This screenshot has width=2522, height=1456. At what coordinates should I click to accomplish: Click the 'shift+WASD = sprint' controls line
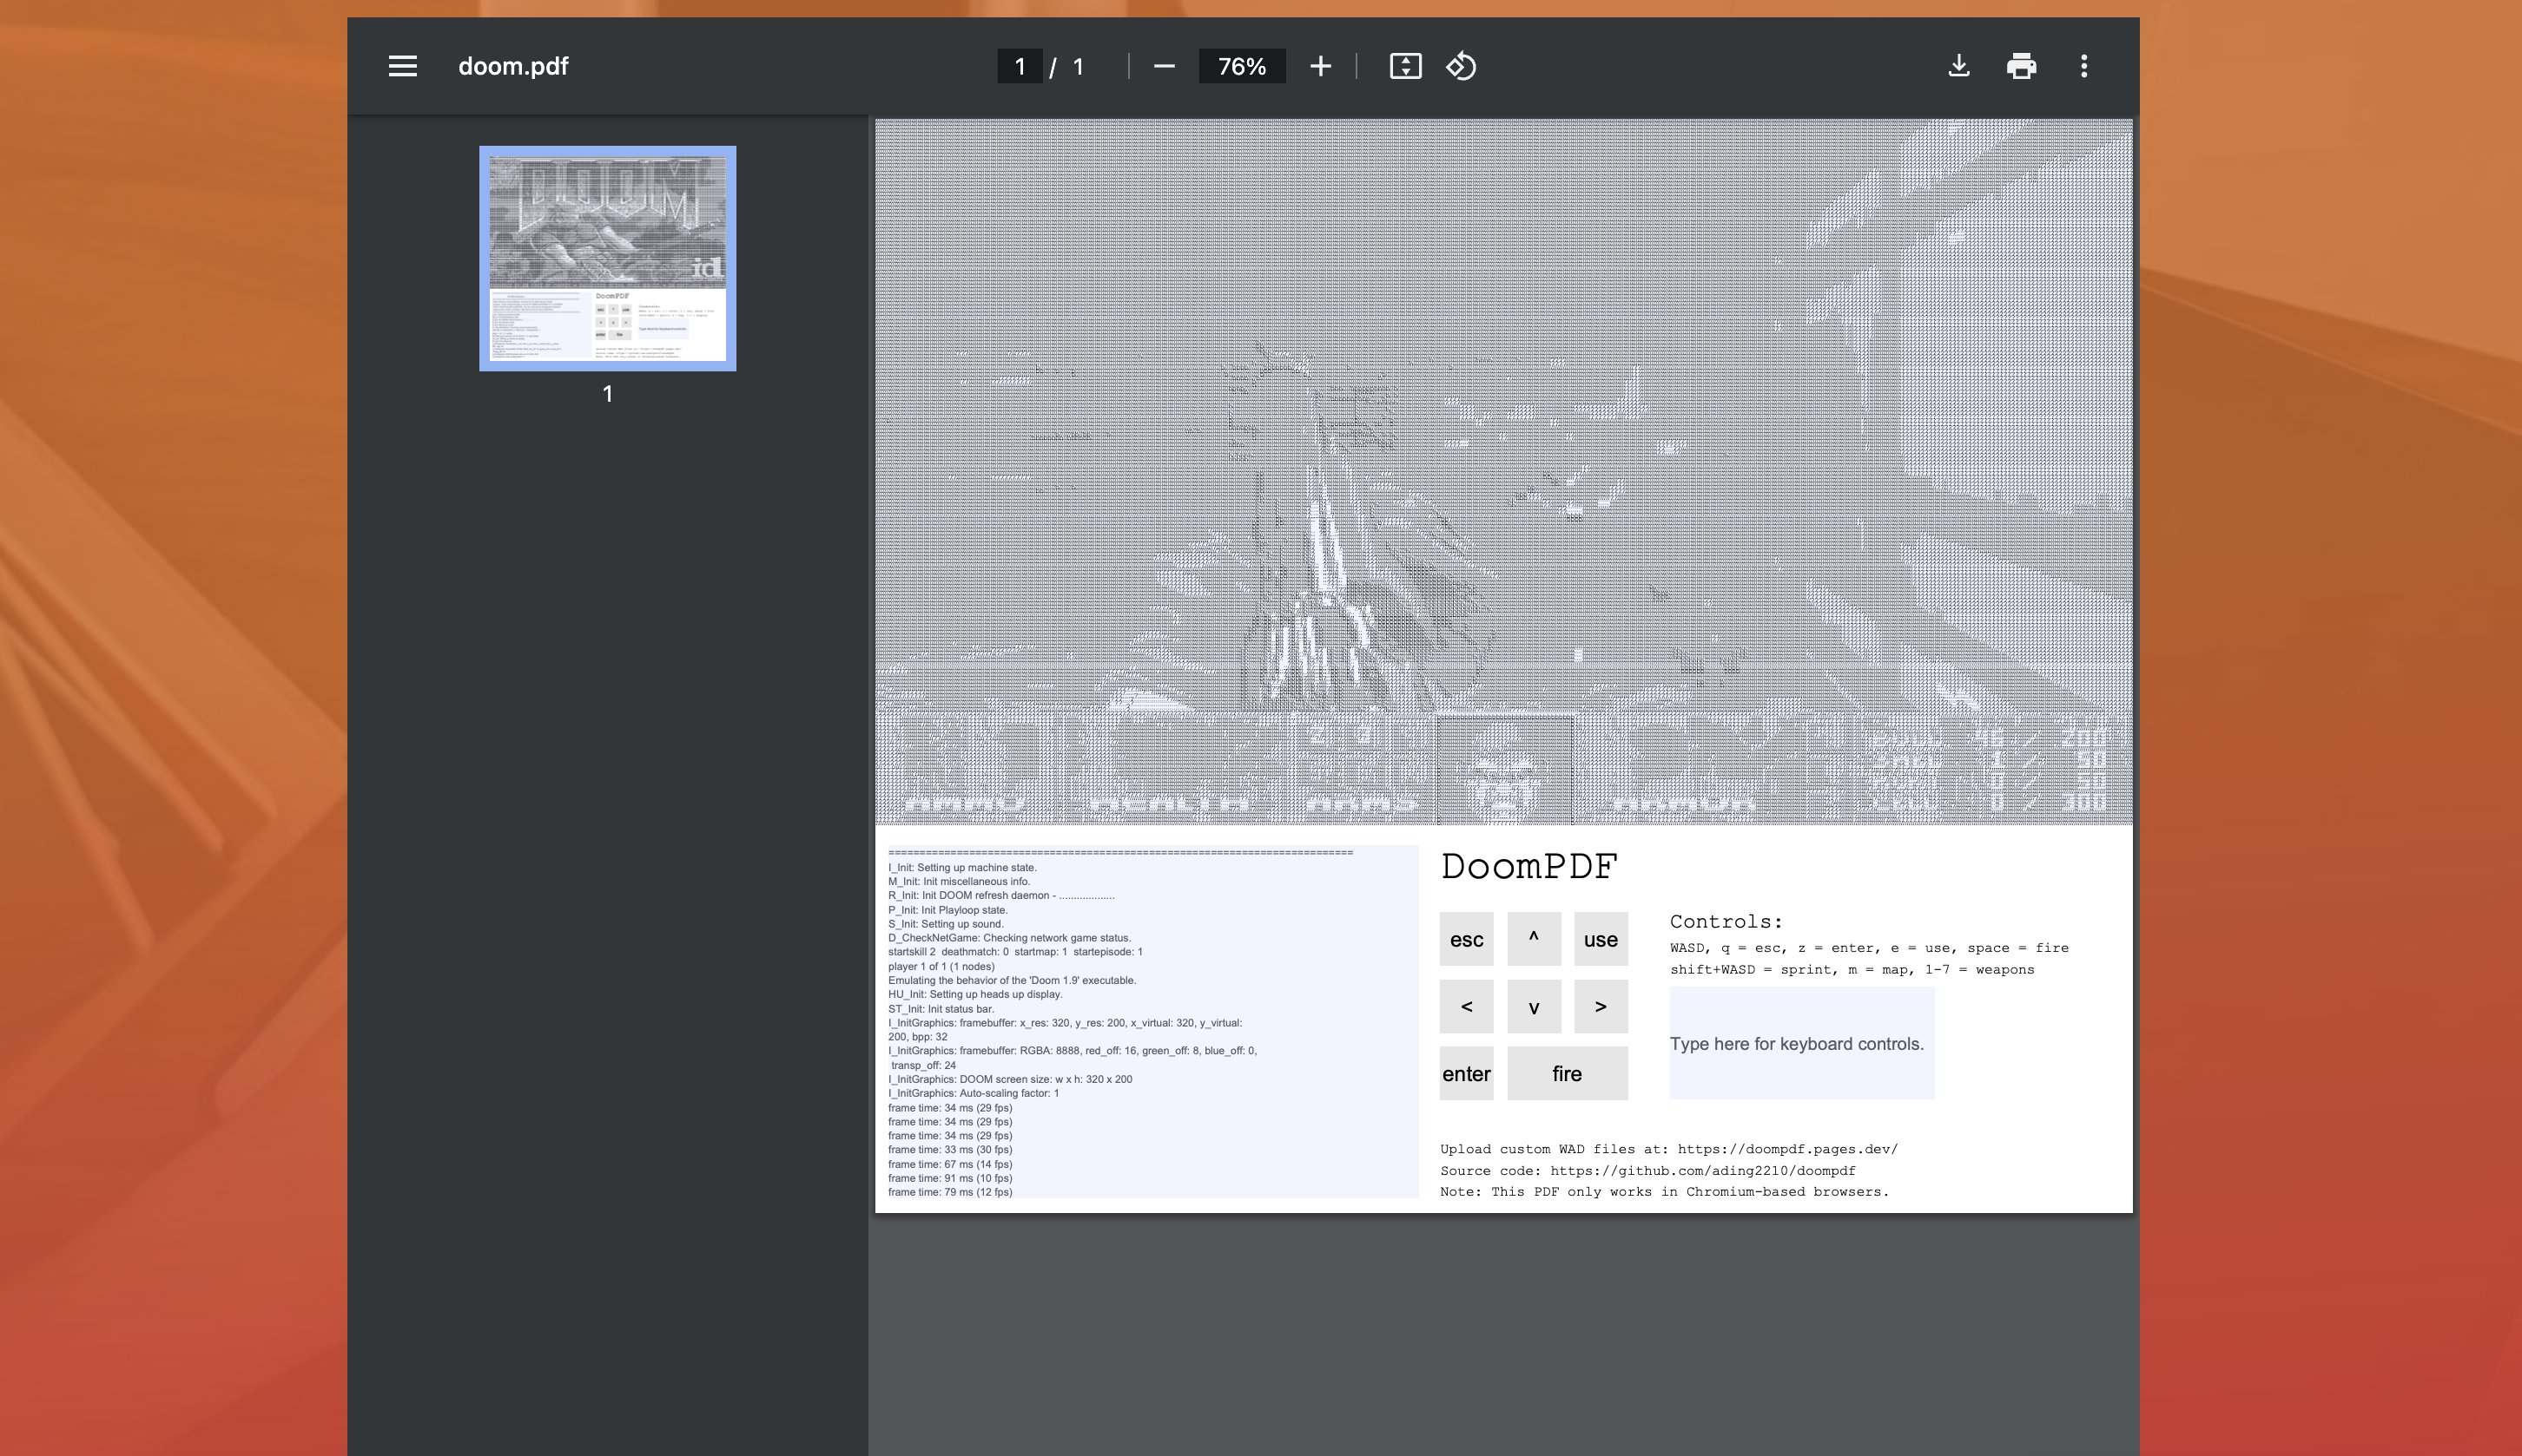(x=1852, y=969)
